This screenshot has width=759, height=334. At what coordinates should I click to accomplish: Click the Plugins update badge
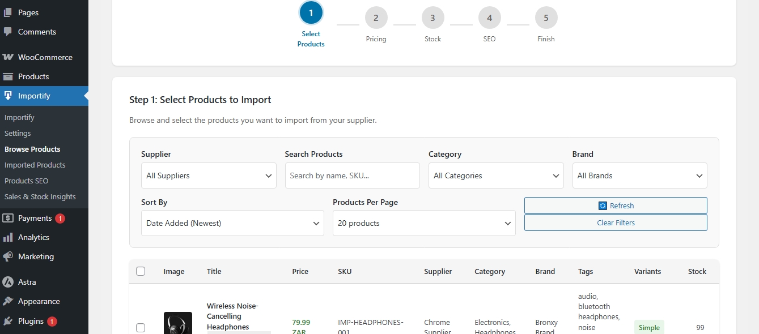tap(52, 321)
